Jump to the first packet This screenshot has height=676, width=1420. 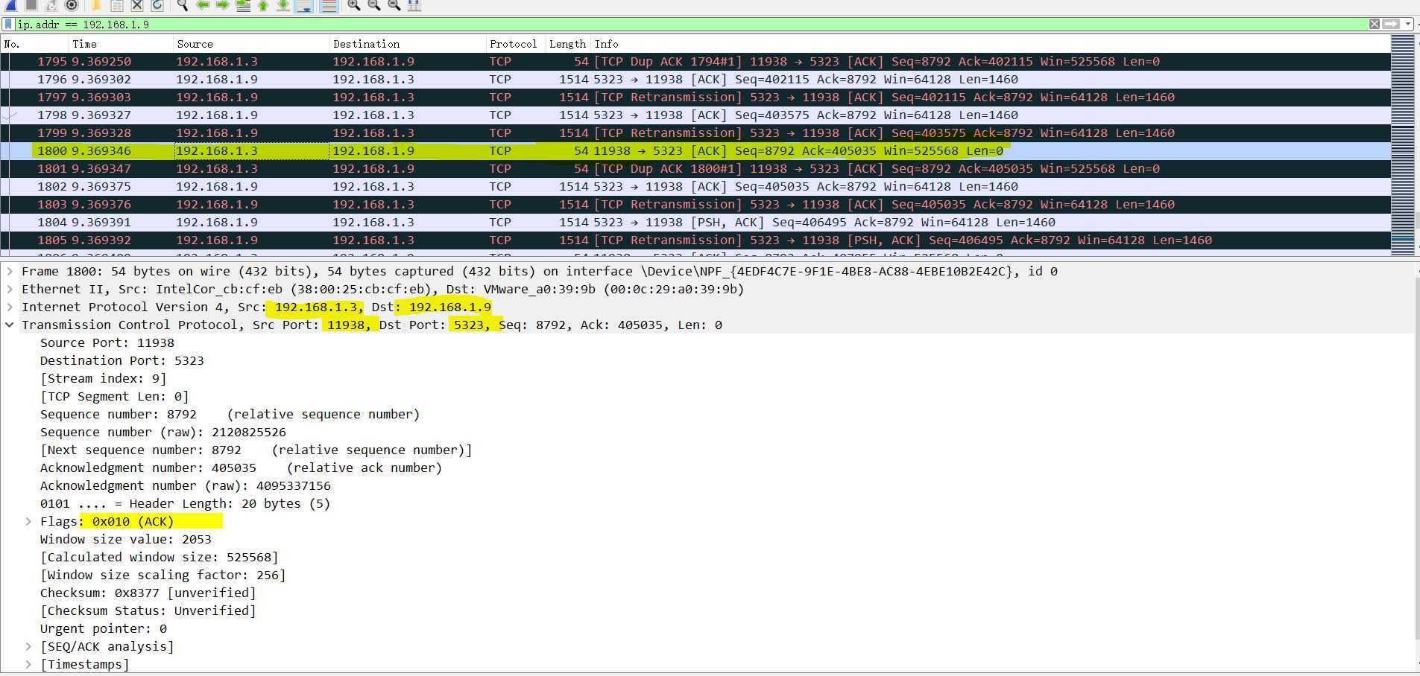[263, 5]
